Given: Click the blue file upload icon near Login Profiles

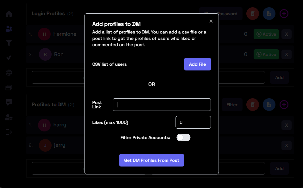Looking at the screenshot, I should pyautogui.click(x=269, y=14).
